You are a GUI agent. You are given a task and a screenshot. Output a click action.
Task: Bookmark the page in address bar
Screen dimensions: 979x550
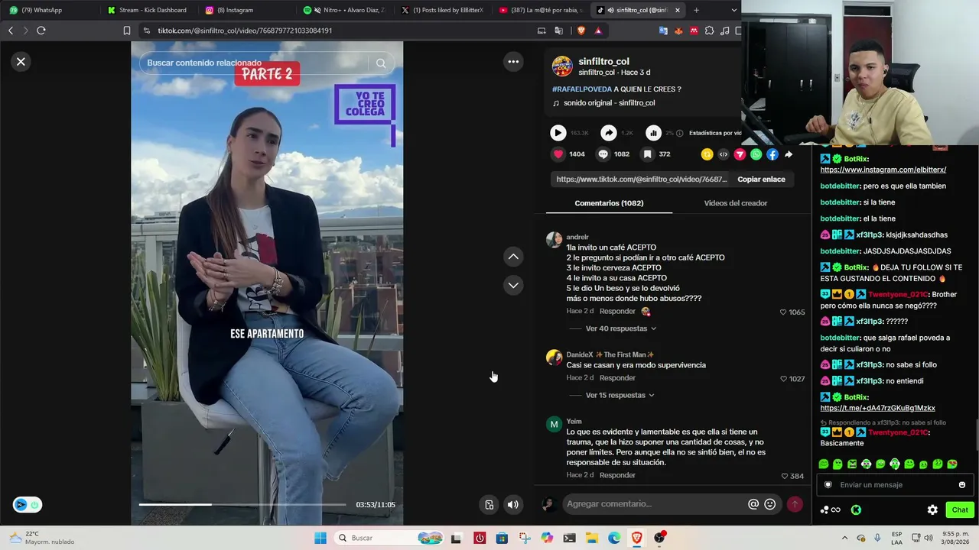click(127, 31)
